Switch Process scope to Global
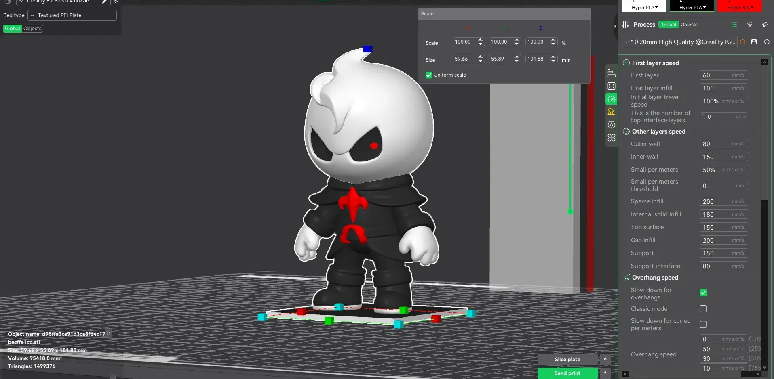Image resolution: width=774 pixels, height=379 pixels. tap(669, 25)
